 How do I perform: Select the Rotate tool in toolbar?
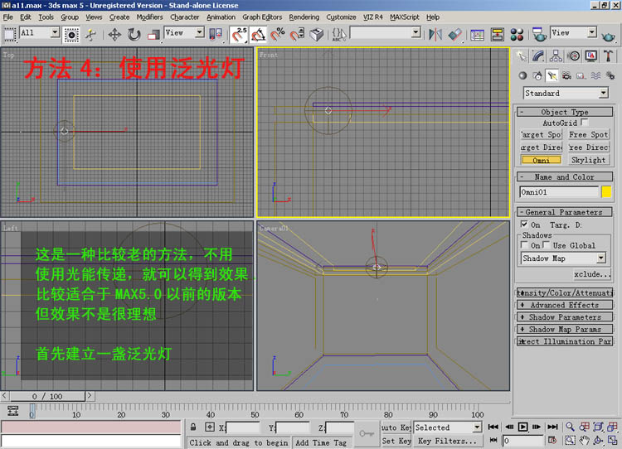134,34
